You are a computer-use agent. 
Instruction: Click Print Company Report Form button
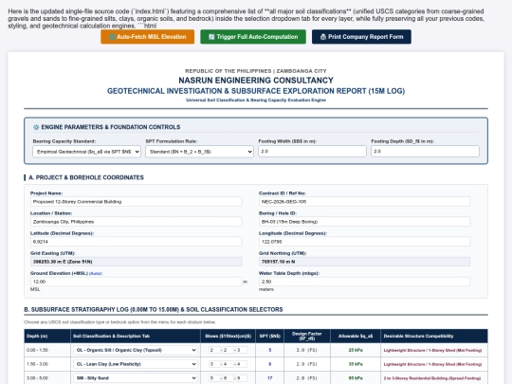coord(361,37)
